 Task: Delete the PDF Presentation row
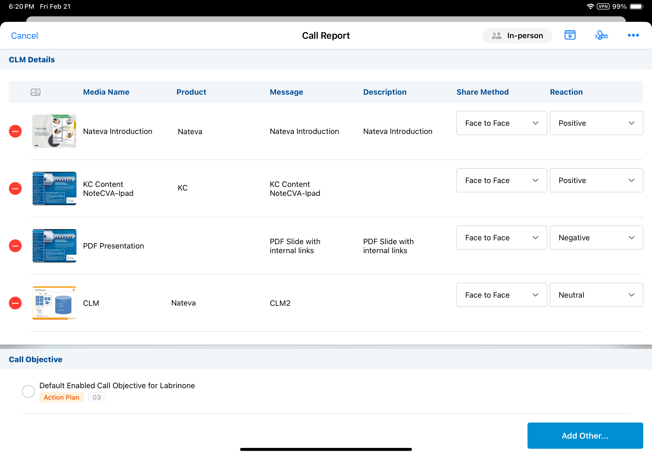[x=15, y=246]
